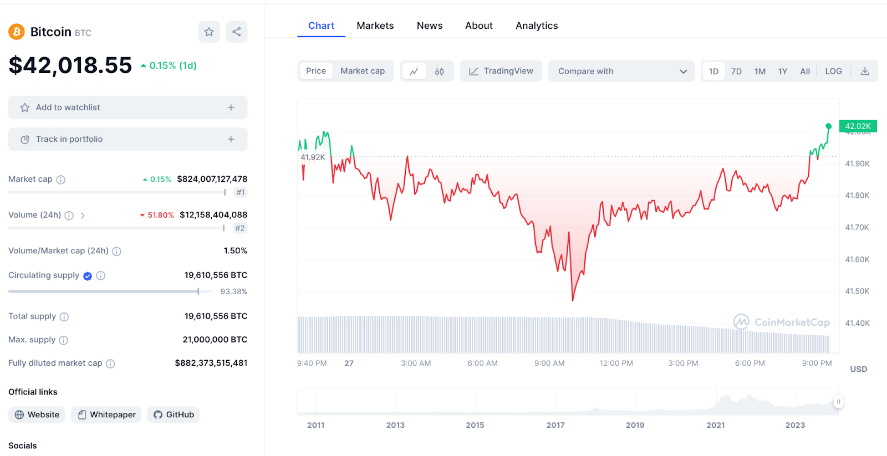Open Total supply info tooltip icon

[x=64, y=317]
